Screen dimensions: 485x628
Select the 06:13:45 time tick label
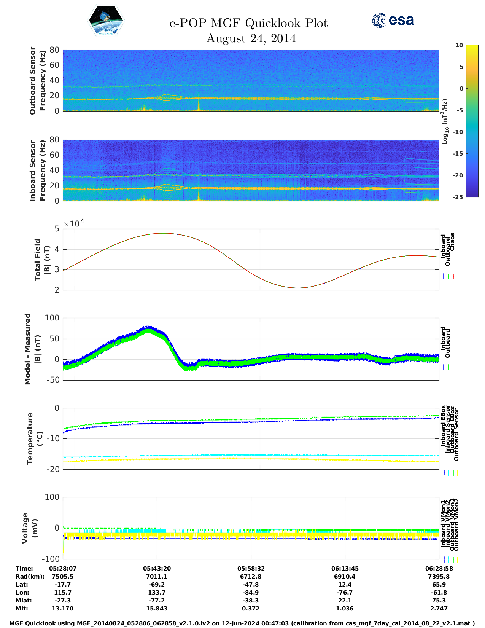tap(345, 569)
